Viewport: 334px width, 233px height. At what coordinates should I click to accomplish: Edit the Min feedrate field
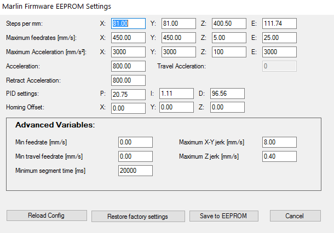[x=135, y=142]
